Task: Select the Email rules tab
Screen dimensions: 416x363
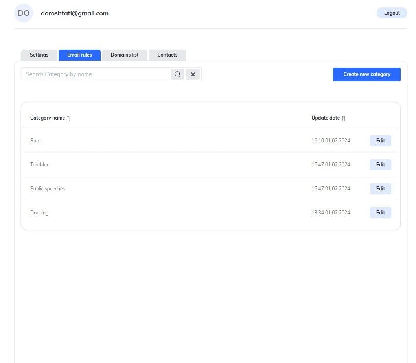Action: [79, 55]
